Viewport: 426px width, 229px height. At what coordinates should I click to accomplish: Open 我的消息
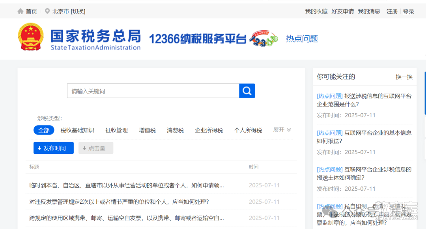pyautogui.click(x=369, y=11)
